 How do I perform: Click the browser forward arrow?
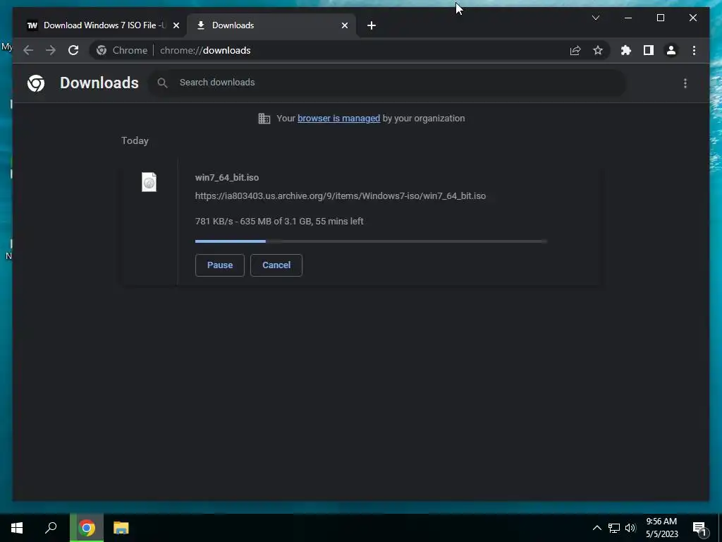51,50
